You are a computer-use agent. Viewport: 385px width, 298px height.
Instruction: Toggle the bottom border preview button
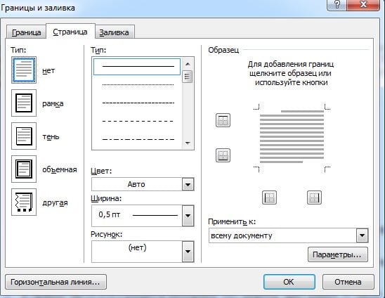[x=223, y=155]
